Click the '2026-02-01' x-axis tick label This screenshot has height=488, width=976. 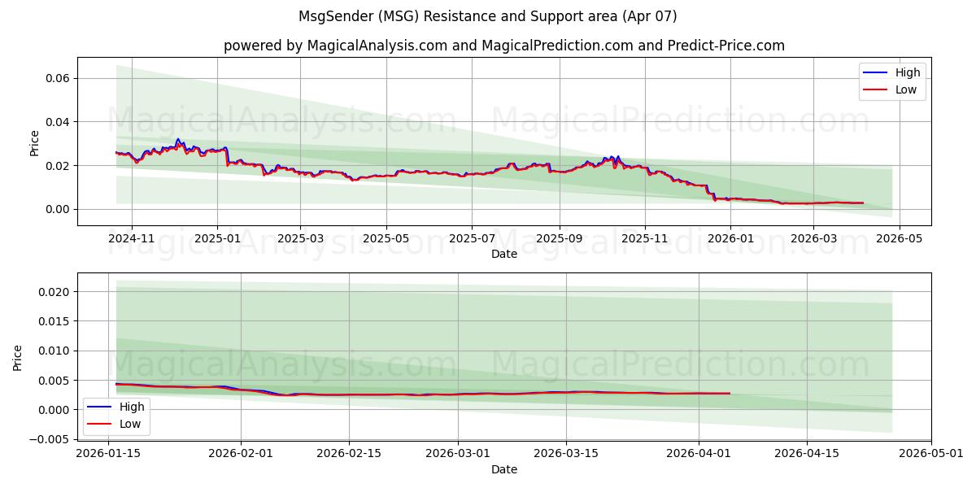pos(241,454)
